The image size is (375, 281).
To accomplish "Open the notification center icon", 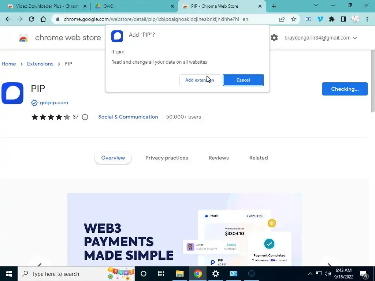I will tap(364, 274).
